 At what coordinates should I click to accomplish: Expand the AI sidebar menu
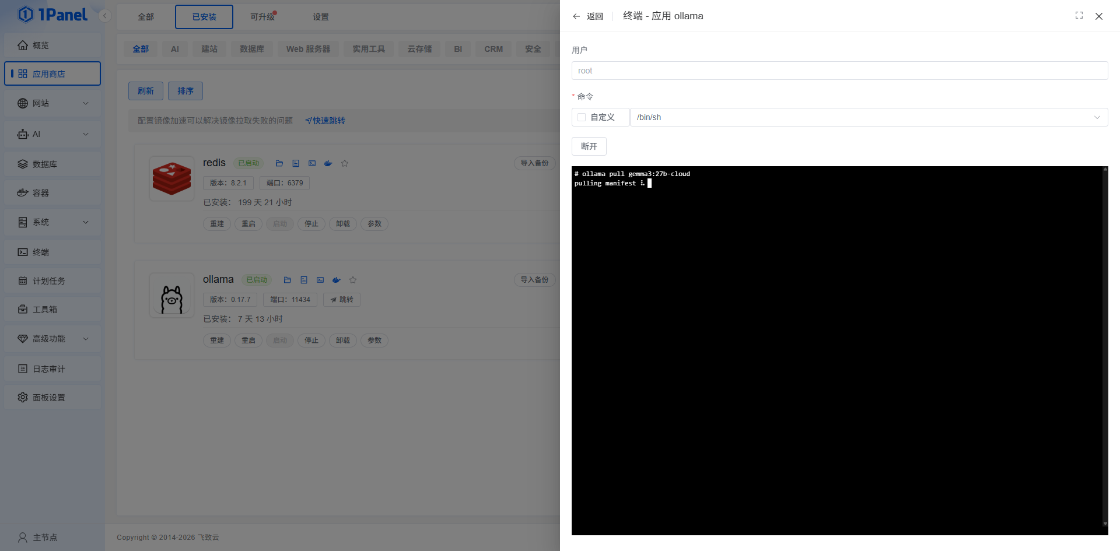(x=52, y=134)
